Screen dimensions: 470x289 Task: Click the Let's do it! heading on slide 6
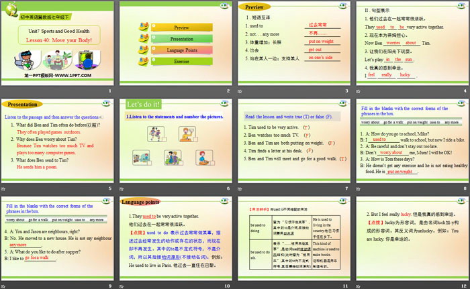pos(144,104)
